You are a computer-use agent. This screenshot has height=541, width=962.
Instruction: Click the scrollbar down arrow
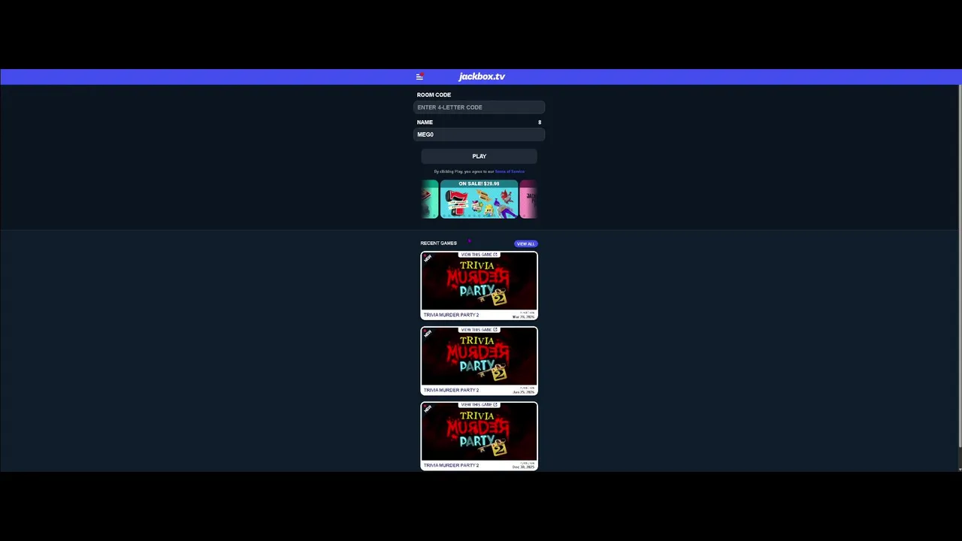pyautogui.click(x=960, y=468)
